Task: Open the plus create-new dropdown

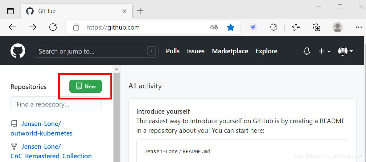Action: coord(325,51)
